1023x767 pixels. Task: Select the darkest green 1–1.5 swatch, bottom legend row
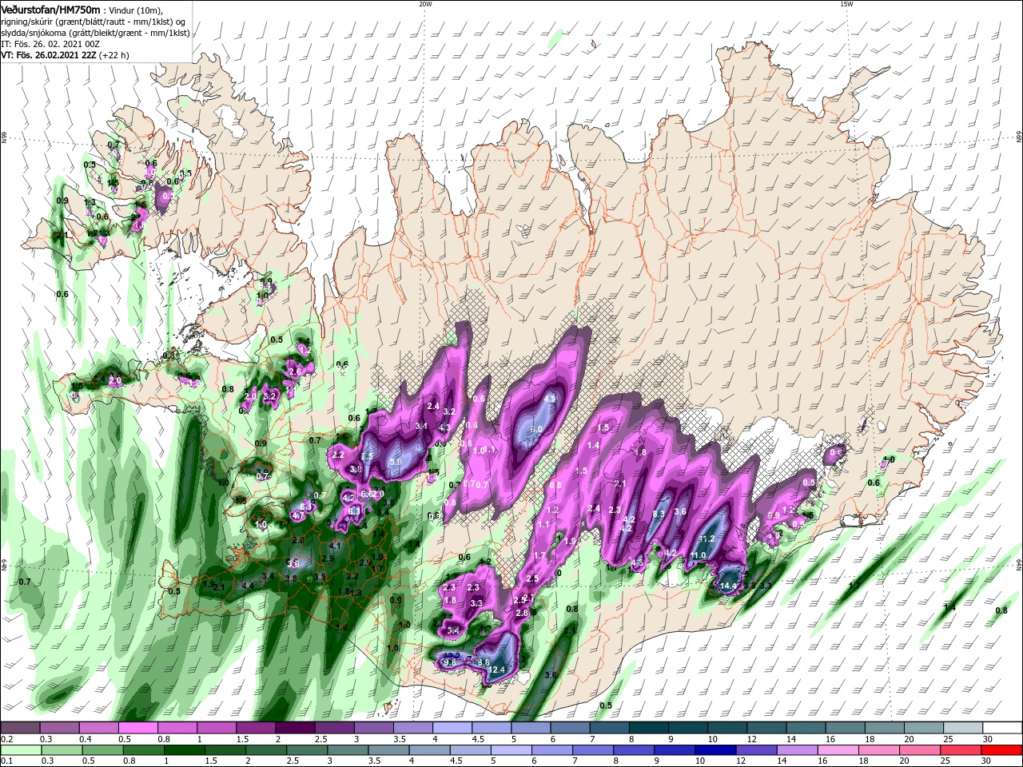coord(184,749)
